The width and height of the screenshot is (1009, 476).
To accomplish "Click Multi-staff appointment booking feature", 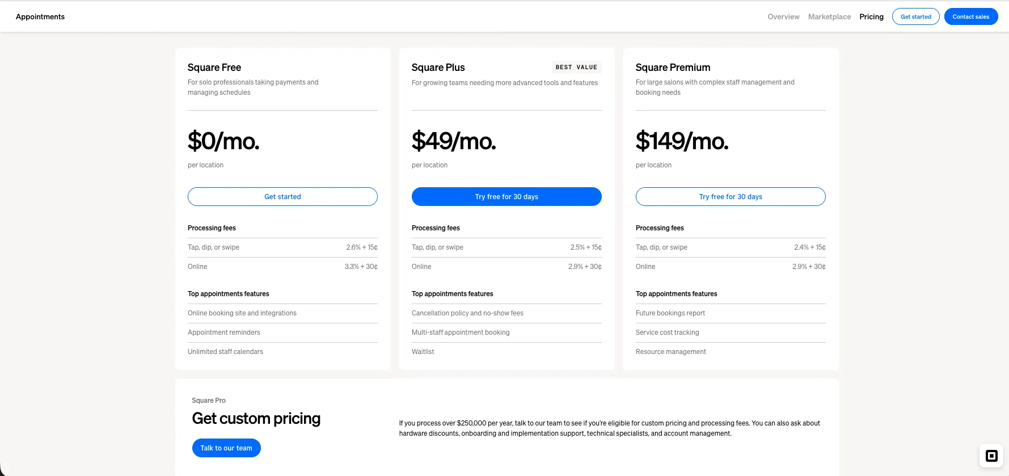I will [x=461, y=332].
